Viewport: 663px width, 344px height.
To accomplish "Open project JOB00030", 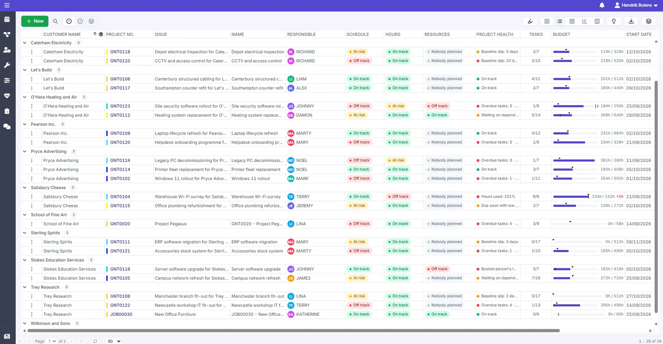I will (x=121, y=315).
